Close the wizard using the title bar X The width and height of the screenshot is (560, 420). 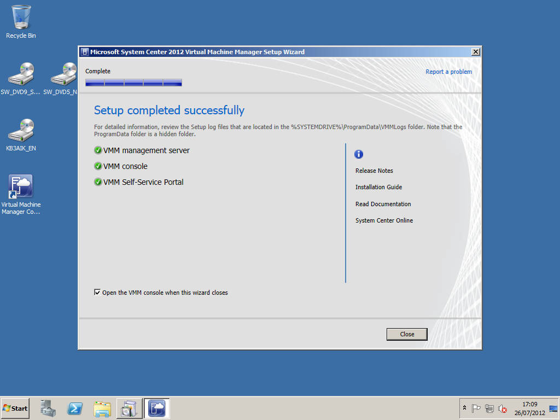pos(475,52)
